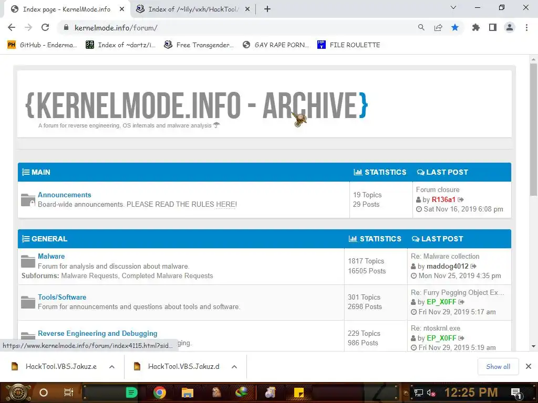Viewport: 538px width, 403px height.
Task: Click the share page icon
Action: 438,27
